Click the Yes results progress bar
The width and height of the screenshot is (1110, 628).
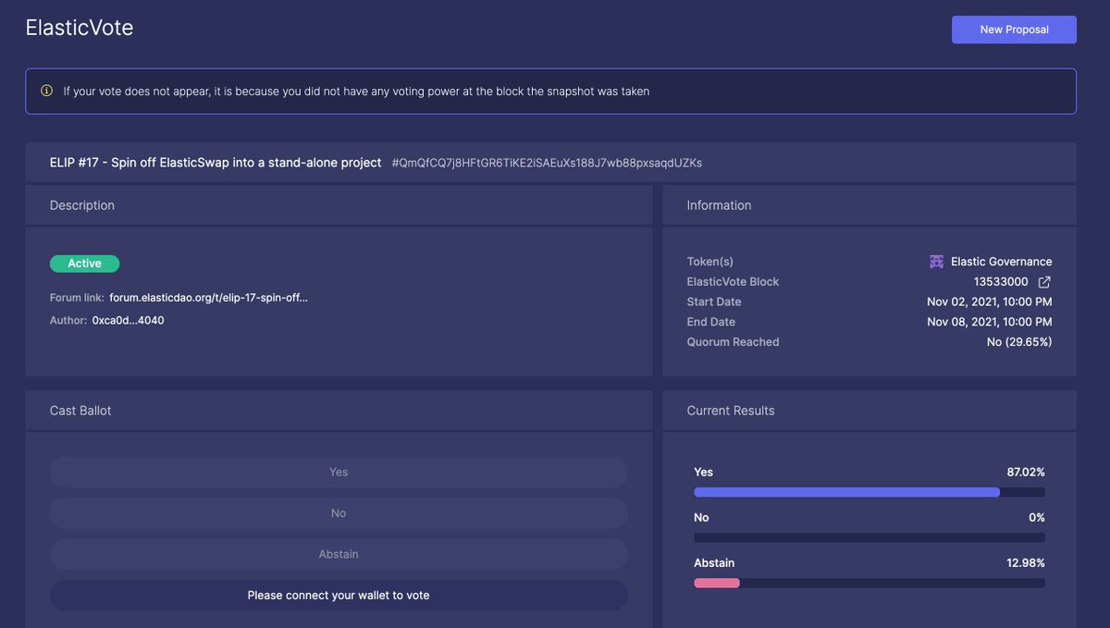(847, 492)
